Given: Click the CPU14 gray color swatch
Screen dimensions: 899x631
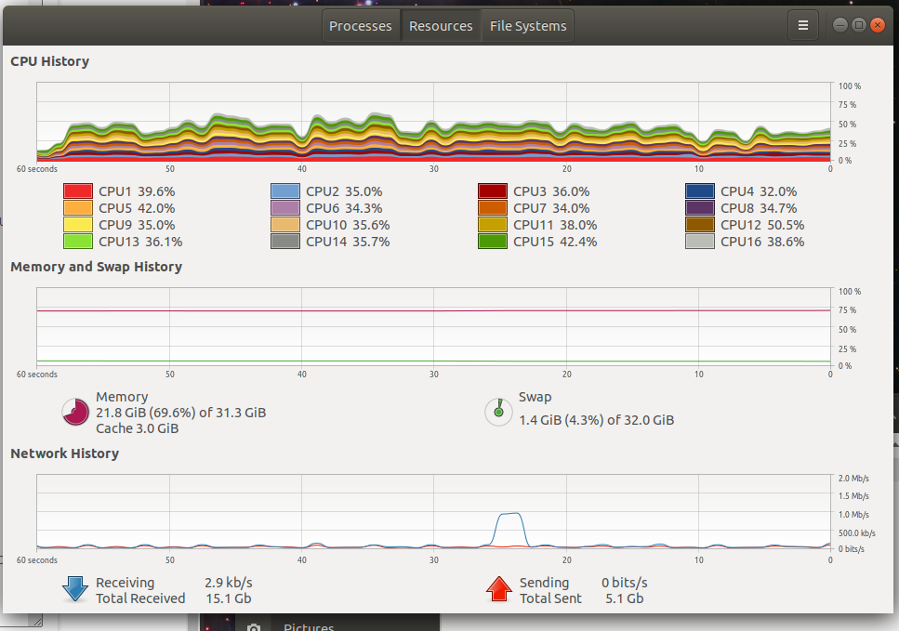Looking at the screenshot, I should click(285, 242).
